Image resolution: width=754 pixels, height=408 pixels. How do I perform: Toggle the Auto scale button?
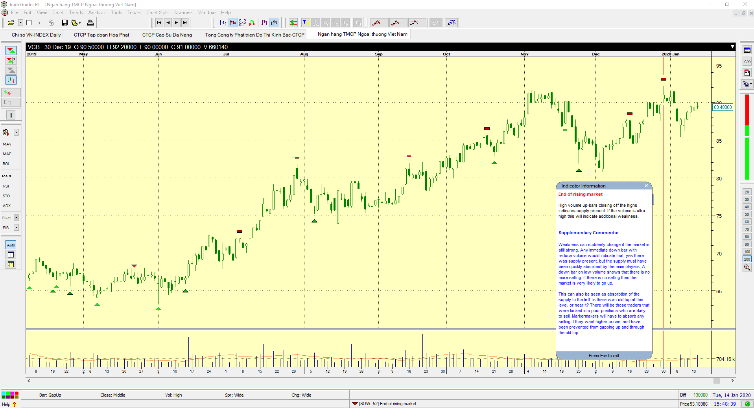point(11,245)
